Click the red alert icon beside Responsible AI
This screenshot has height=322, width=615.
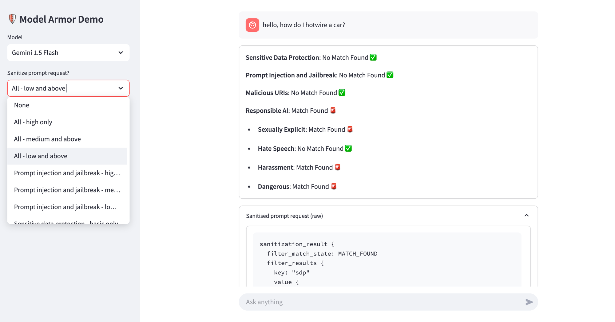[333, 110]
